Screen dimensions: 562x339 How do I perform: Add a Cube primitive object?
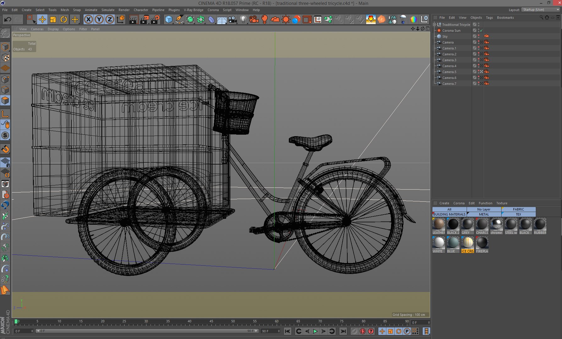[169, 19]
